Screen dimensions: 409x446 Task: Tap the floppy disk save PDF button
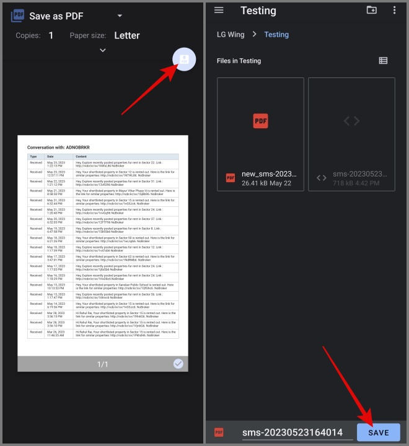tap(183, 59)
